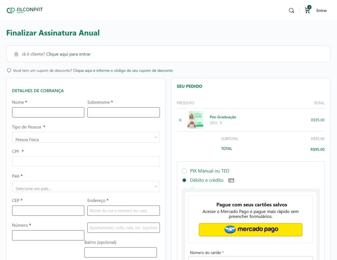Focus the CEP input field

click(48, 211)
